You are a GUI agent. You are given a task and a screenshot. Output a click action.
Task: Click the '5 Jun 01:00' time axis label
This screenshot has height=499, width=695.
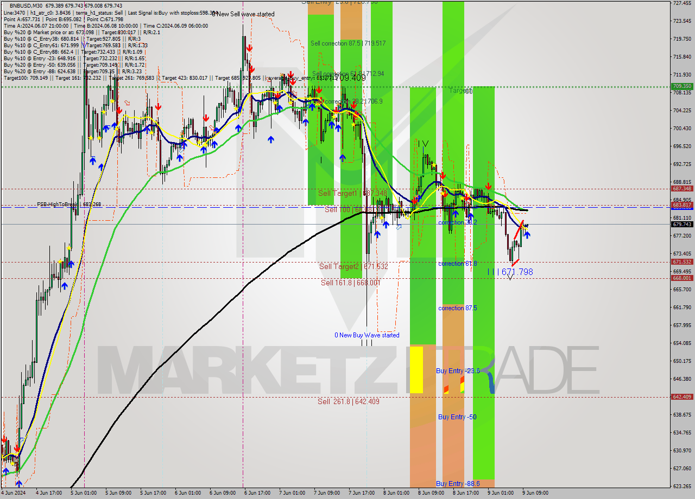tap(85, 493)
